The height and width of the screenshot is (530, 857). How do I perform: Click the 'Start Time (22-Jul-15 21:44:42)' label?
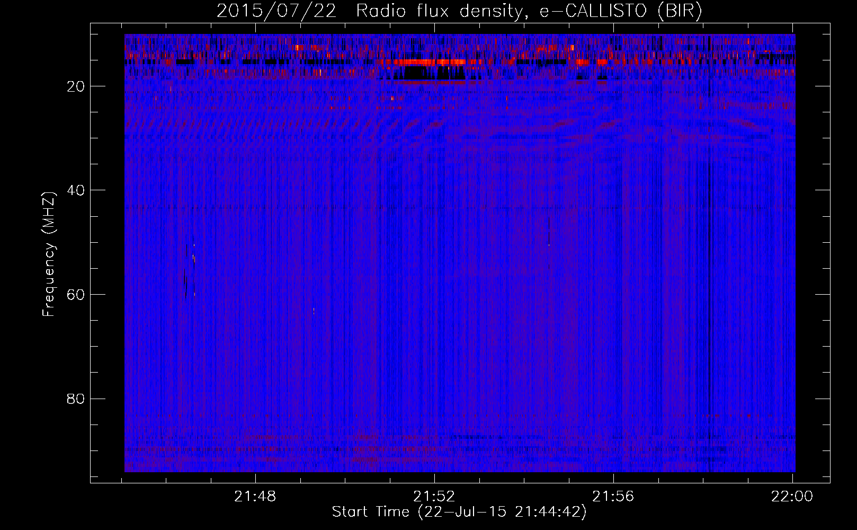point(459,512)
